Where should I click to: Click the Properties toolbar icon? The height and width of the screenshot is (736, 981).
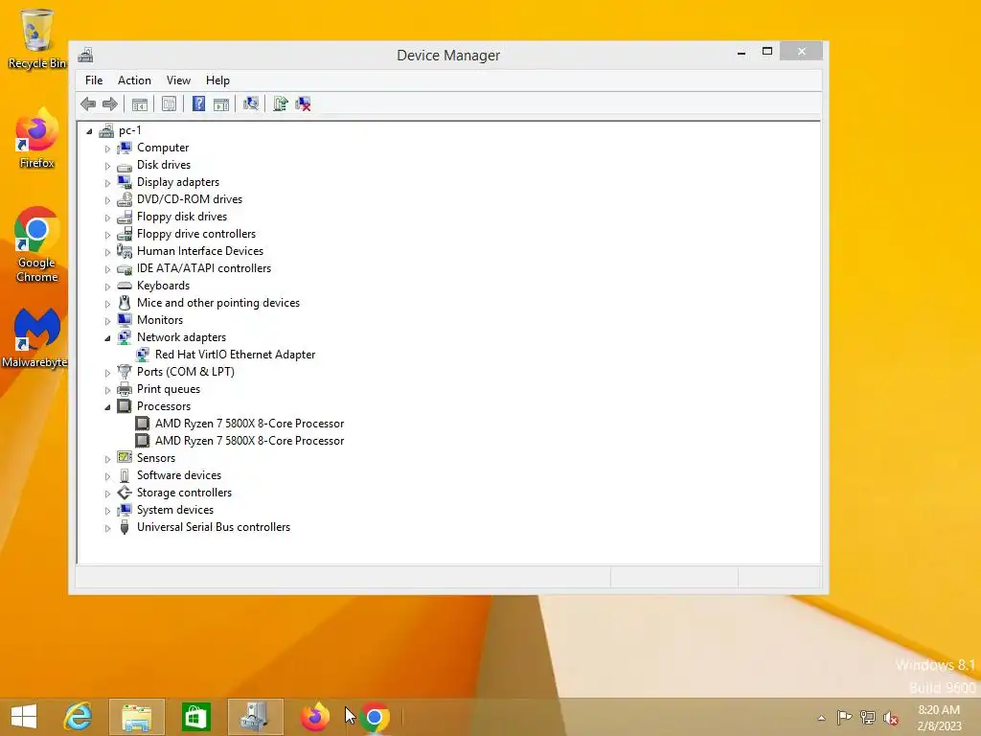pyautogui.click(x=169, y=103)
